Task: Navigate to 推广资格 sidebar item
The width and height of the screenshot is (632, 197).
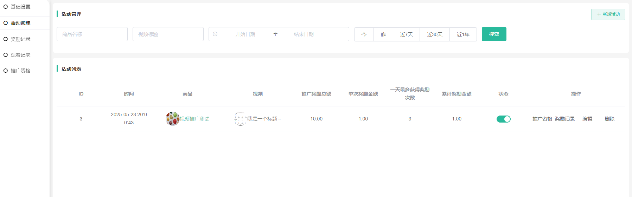Action: tap(20, 71)
